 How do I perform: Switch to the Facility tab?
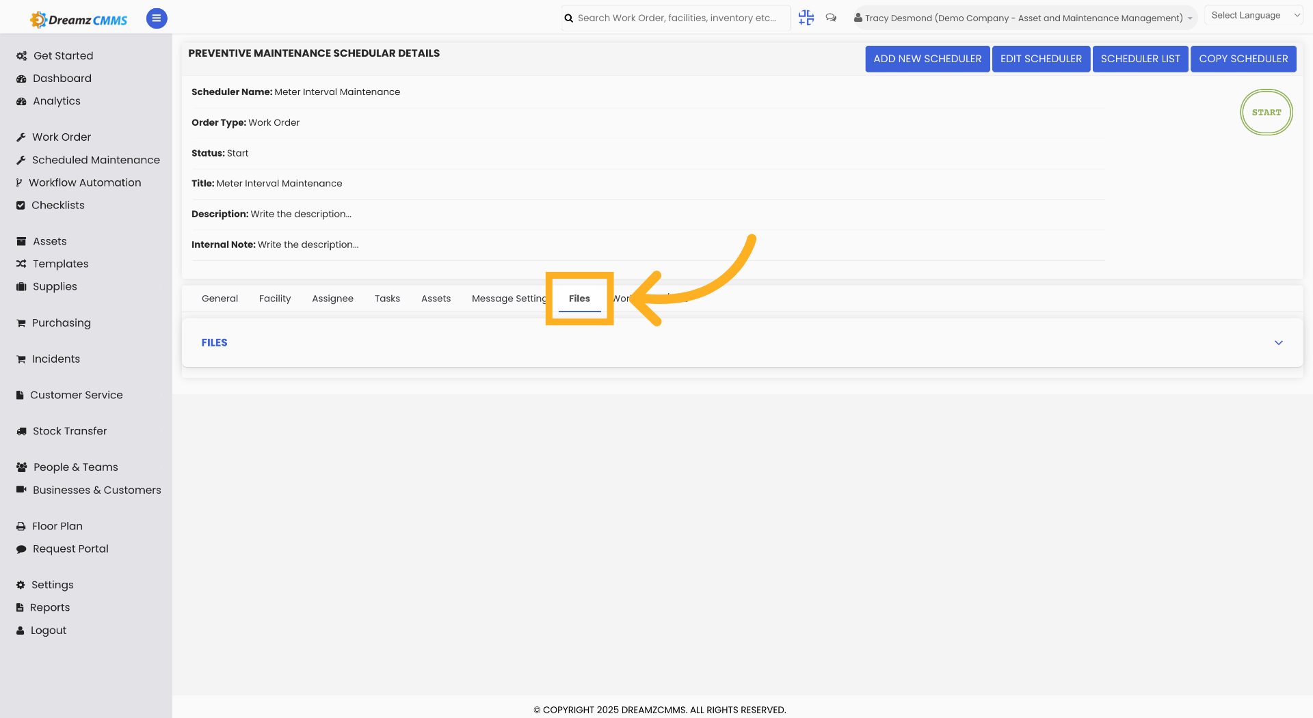pos(275,299)
